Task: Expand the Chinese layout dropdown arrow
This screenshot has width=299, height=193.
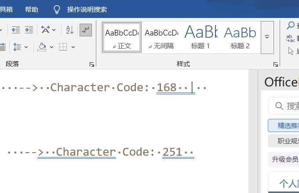Action: point(54,30)
